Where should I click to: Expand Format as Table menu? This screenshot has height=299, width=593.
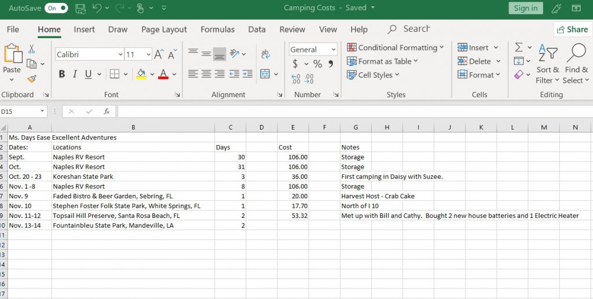(x=382, y=61)
